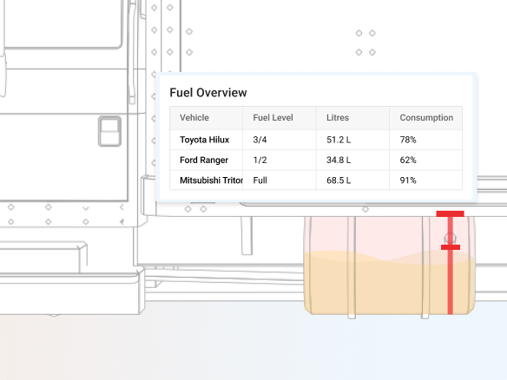The height and width of the screenshot is (380, 507).
Task: Click the 78% consumption value
Action: [408, 140]
